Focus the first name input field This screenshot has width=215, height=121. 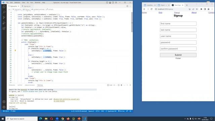178,24
